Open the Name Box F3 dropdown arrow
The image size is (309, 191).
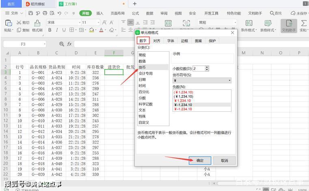tap(45, 44)
